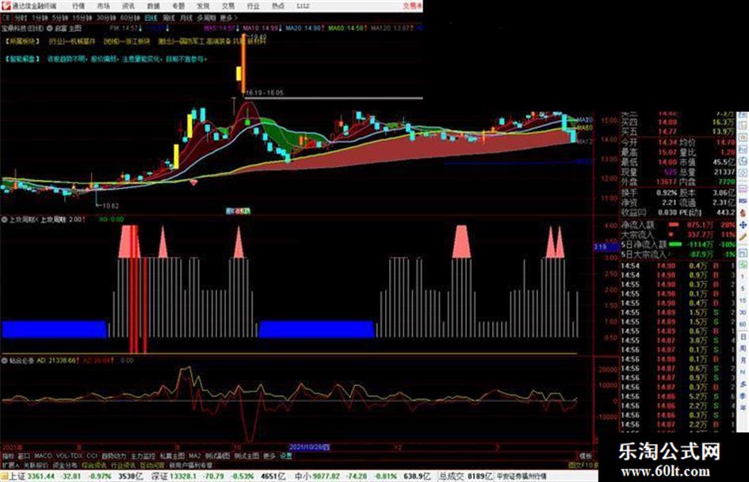Screen dimensions: 749x482
Task: Open the 互动问答 tab
Action: pos(152,465)
